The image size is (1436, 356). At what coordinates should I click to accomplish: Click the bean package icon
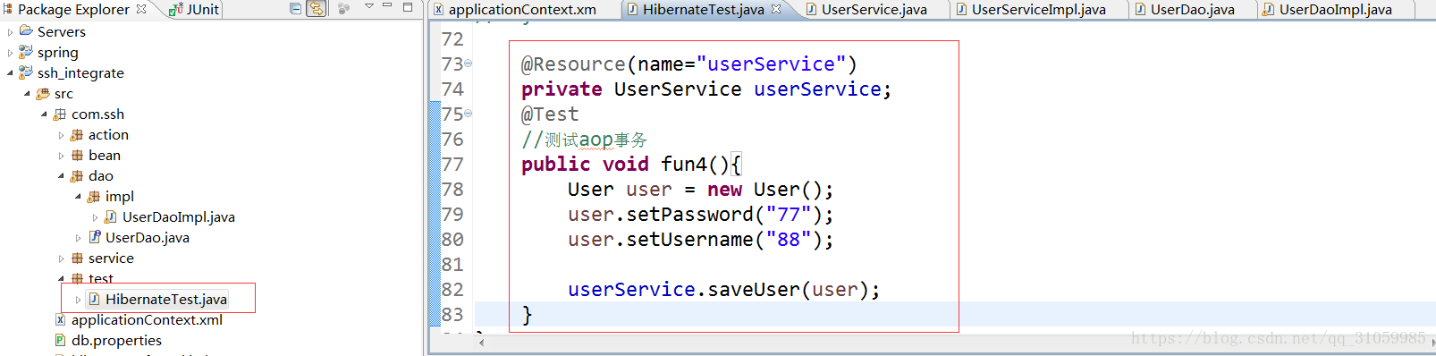pos(77,156)
